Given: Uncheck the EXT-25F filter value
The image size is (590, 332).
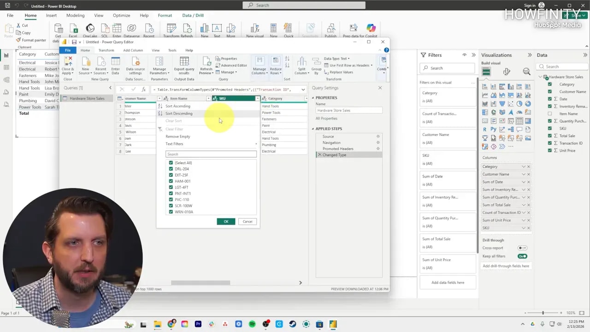Looking at the screenshot, I should coord(171,175).
